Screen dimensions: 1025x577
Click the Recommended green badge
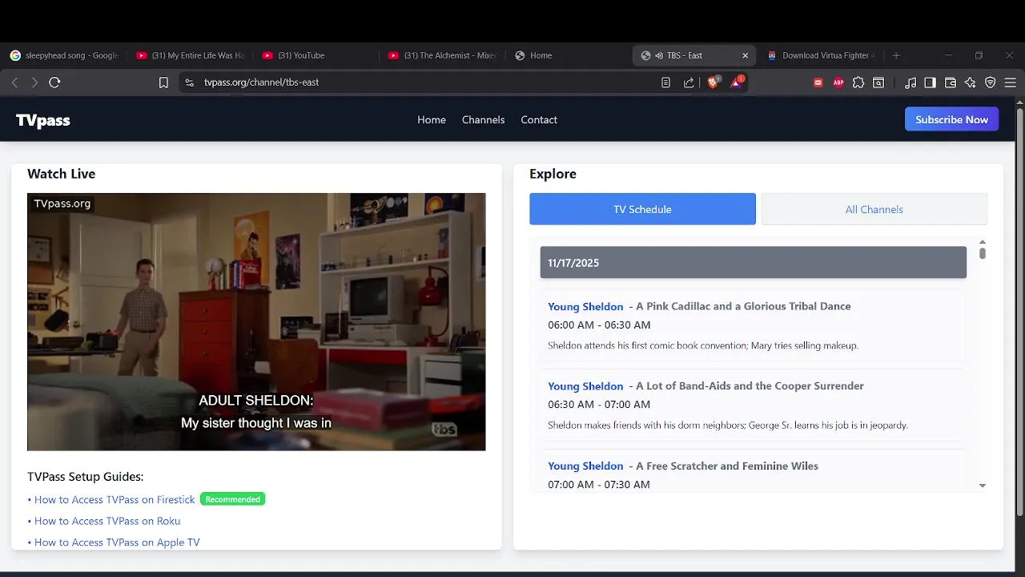click(x=232, y=499)
